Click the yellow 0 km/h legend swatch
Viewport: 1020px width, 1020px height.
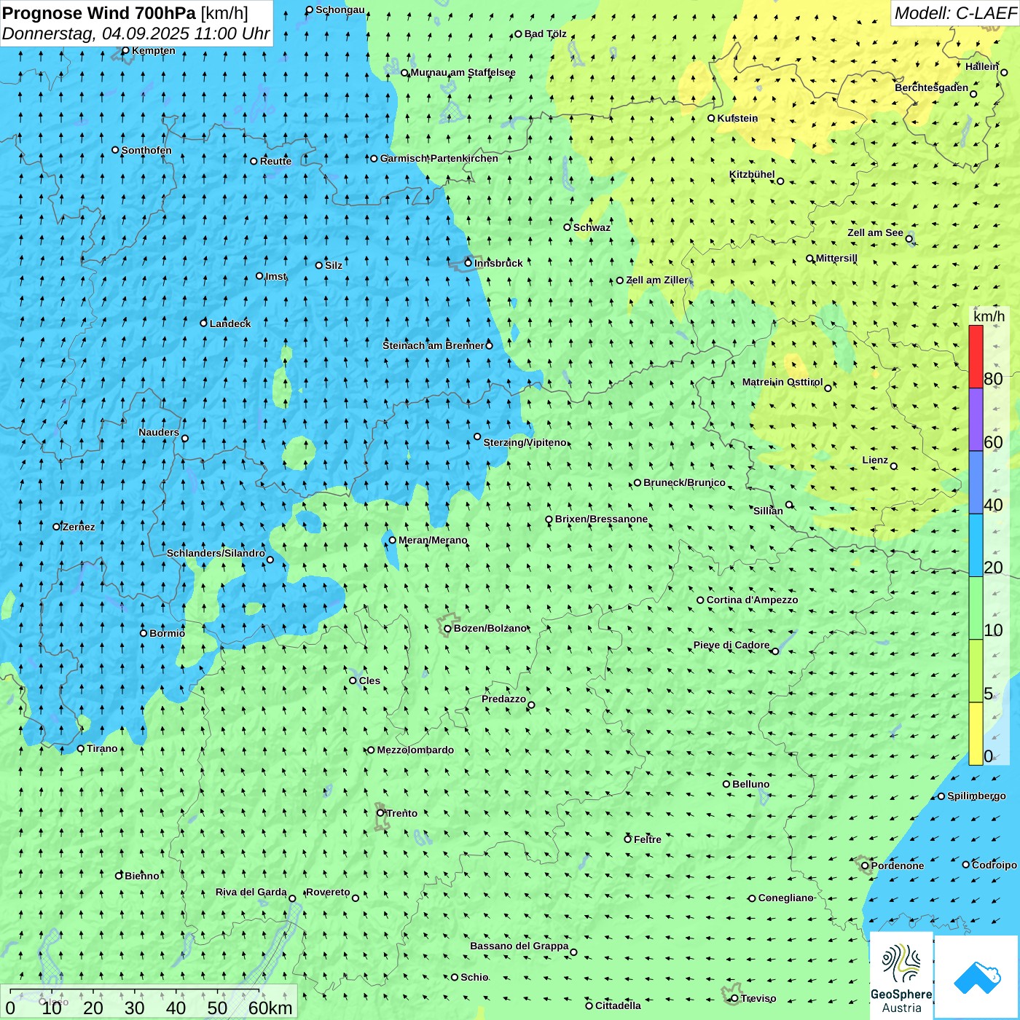tap(976, 734)
